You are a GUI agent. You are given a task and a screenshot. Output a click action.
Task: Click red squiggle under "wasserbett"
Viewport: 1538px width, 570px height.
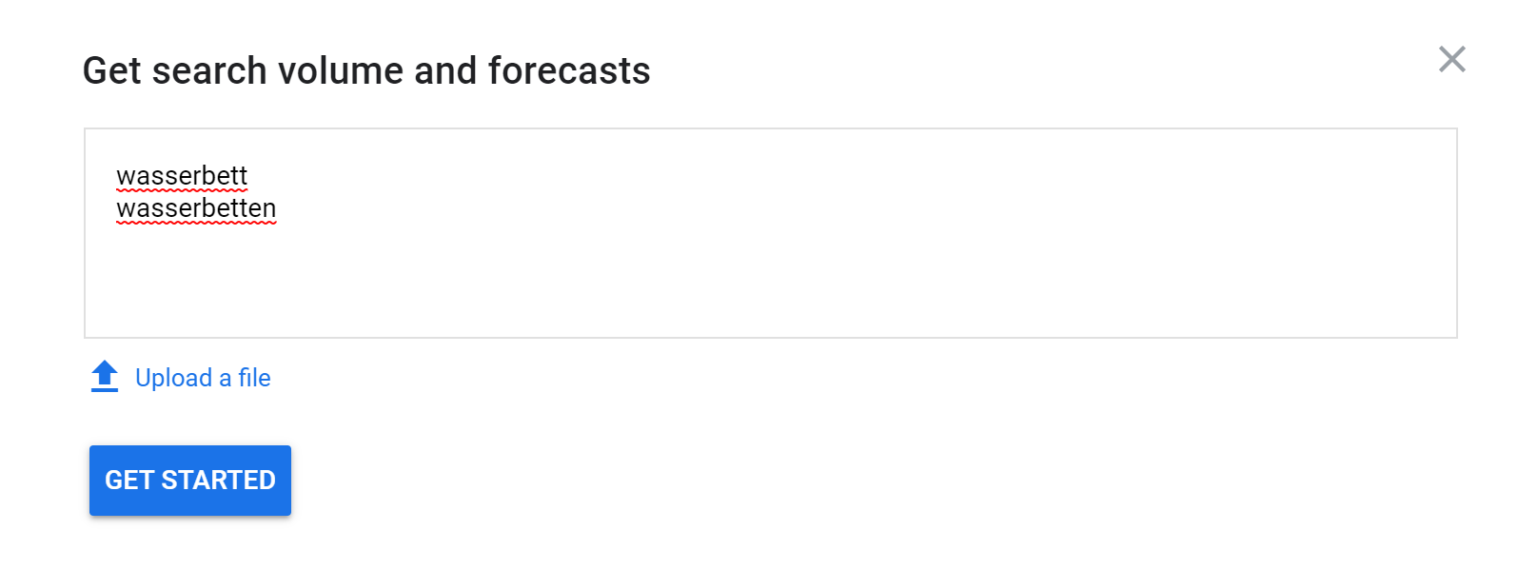(x=182, y=191)
